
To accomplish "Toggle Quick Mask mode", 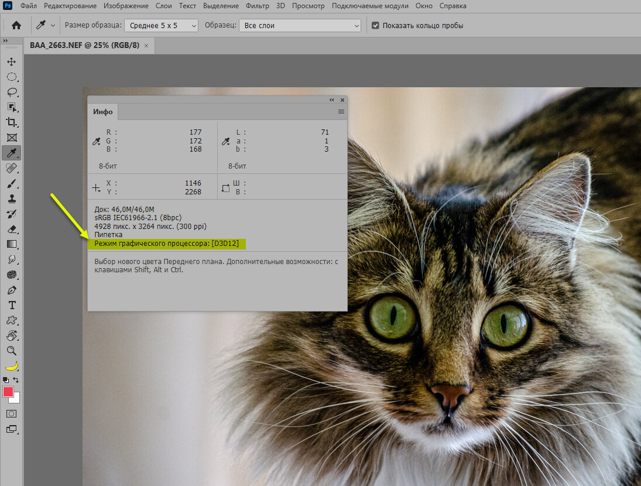I will [12, 413].
